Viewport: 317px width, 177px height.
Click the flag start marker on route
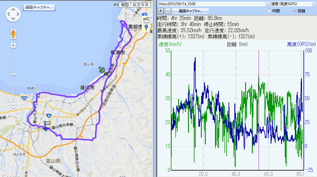coord(47,125)
